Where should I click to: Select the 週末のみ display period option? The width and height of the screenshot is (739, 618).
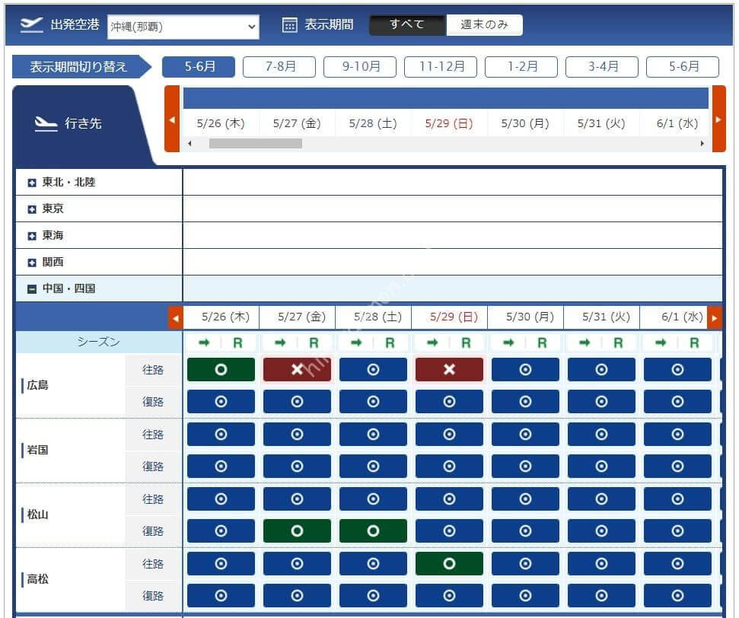[484, 24]
